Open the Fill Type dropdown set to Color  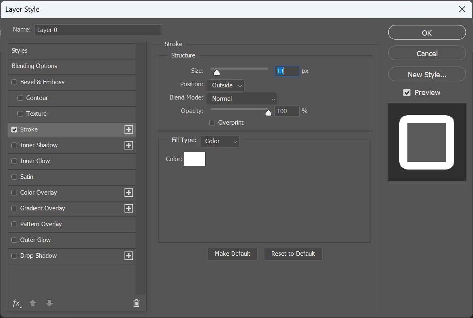pyautogui.click(x=219, y=141)
